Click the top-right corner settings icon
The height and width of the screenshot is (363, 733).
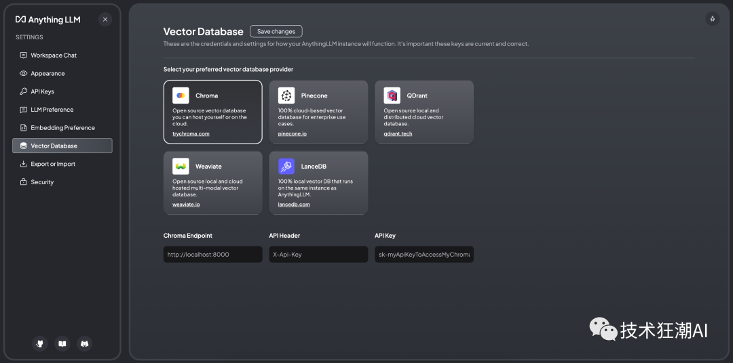click(x=712, y=19)
